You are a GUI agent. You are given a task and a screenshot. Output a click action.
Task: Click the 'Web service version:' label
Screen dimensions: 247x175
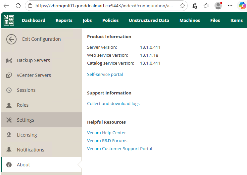[108, 55]
